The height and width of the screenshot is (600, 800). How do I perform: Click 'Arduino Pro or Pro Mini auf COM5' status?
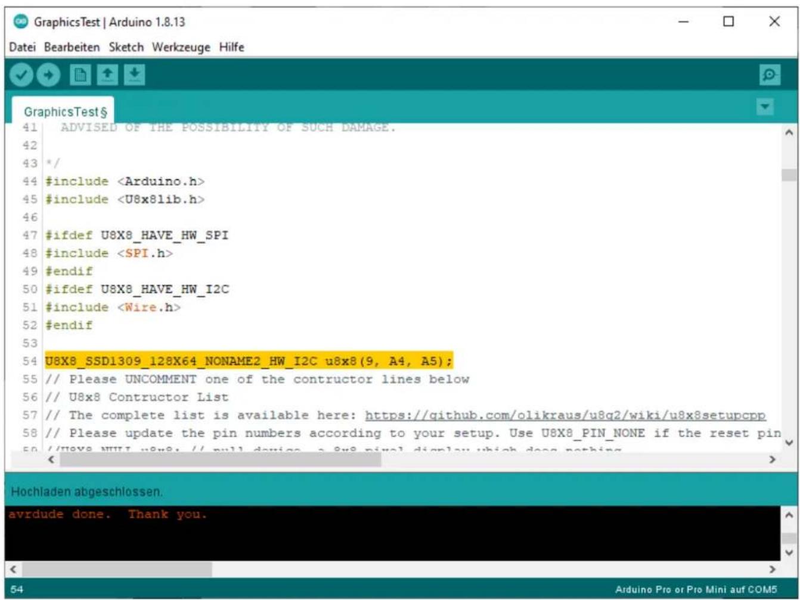point(696,589)
